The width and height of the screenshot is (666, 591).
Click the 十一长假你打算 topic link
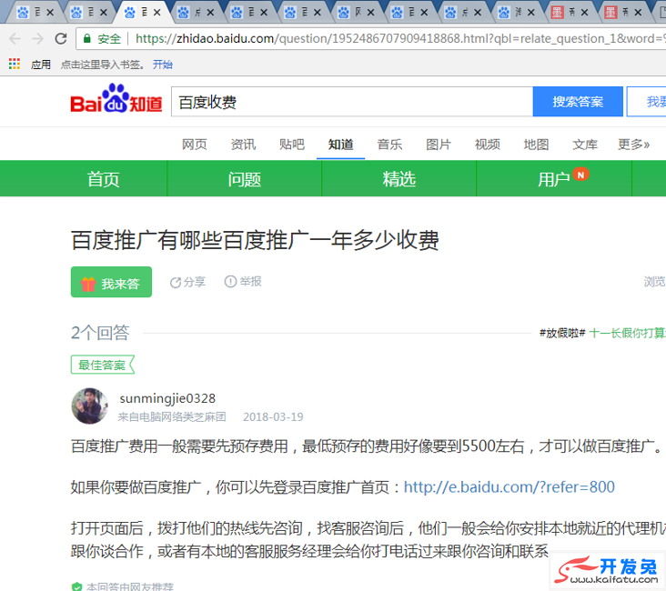(628, 334)
